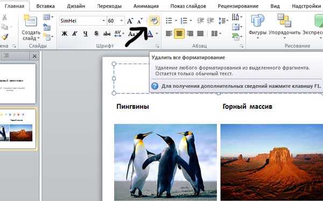Click the decrease list level icon
Screen dimensions: 323x201
coord(200,20)
